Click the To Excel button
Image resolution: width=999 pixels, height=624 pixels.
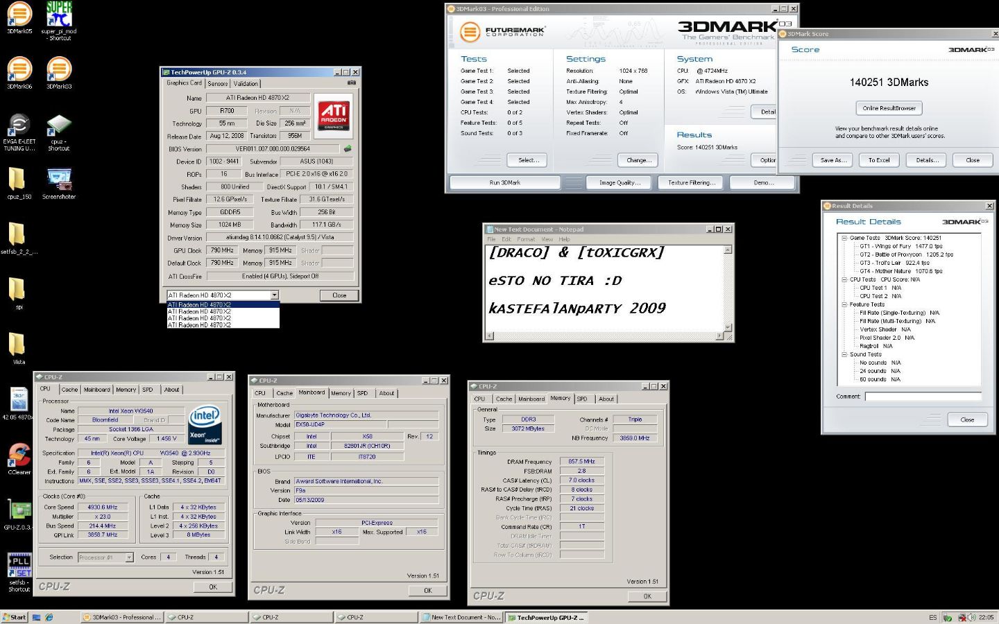click(x=879, y=160)
